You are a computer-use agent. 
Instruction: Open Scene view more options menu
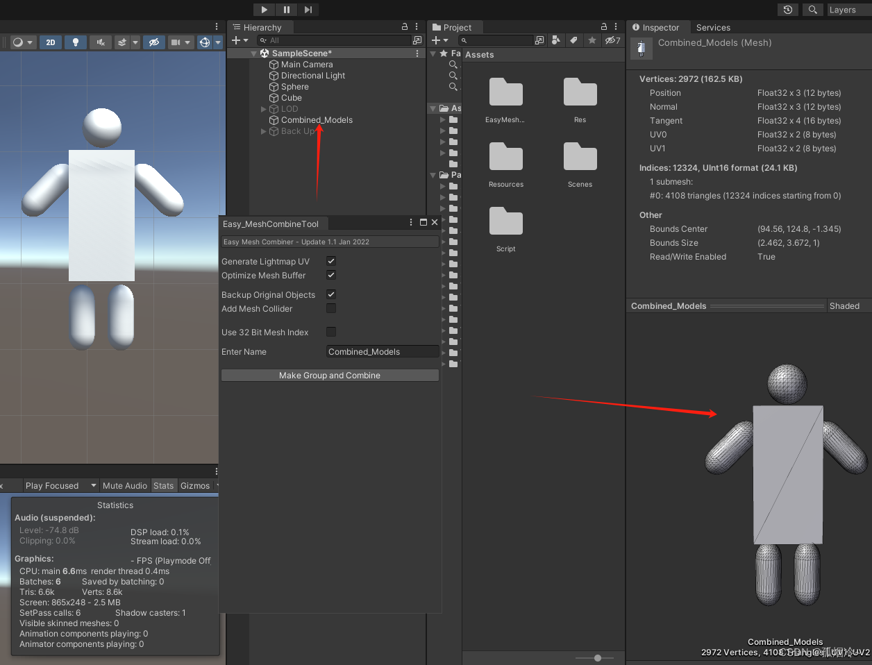click(217, 26)
